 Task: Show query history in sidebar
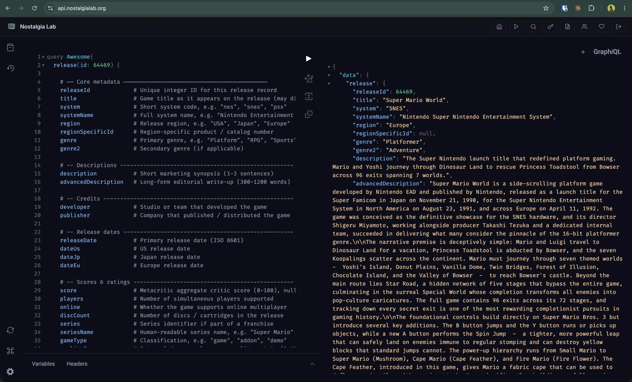click(11, 68)
